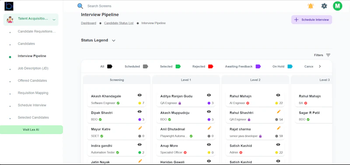The width and height of the screenshot is (350, 165).
Task: Click the Search Screens input field
Action: pyautogui.click(x=99, y=6)
